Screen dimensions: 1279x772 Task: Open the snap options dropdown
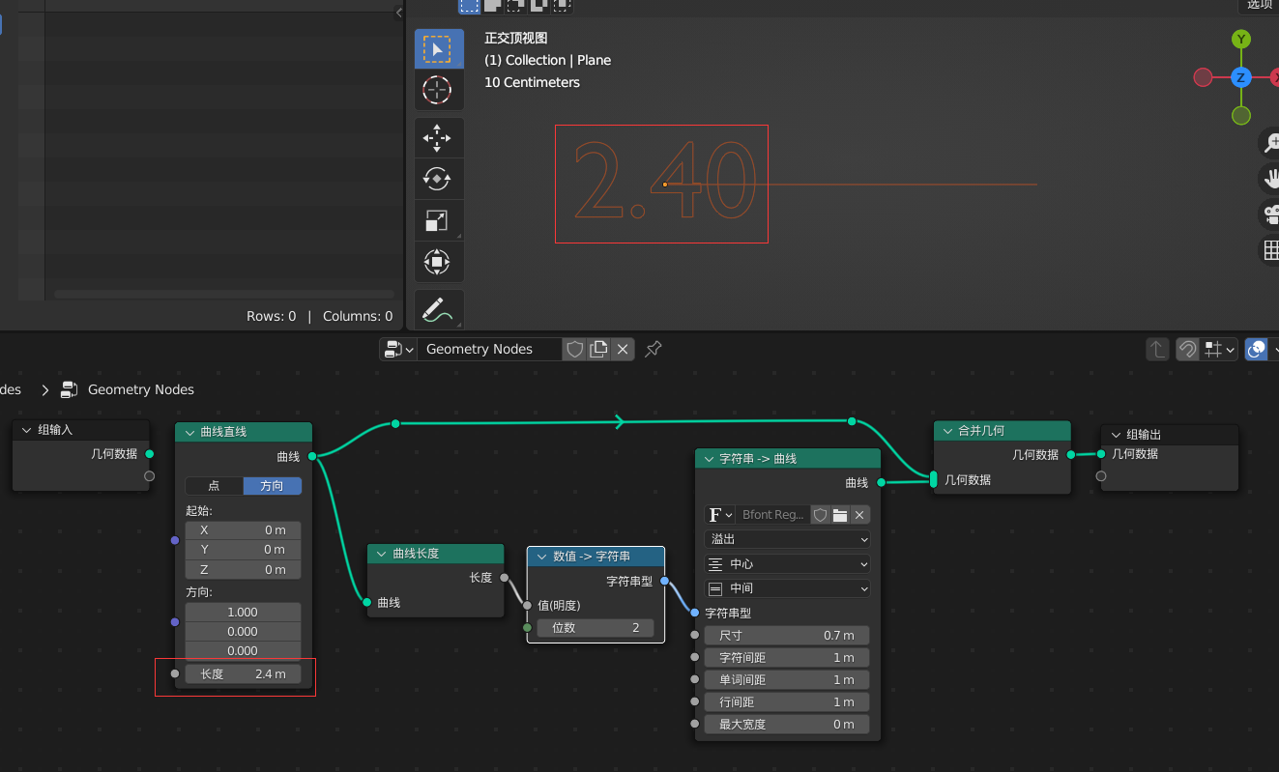(1219, 349)
